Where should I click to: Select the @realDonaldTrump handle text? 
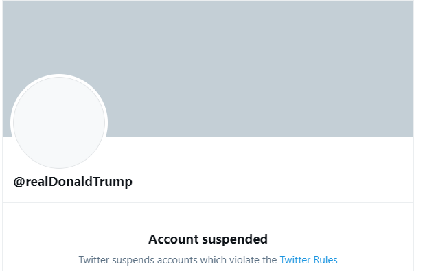[x=73, y=182]
